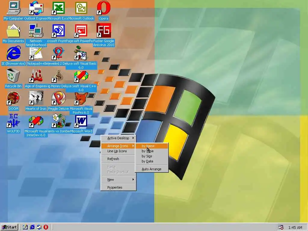
Task: Click the Show Desktop quick launch icon
Action: [x=25, y=227]
